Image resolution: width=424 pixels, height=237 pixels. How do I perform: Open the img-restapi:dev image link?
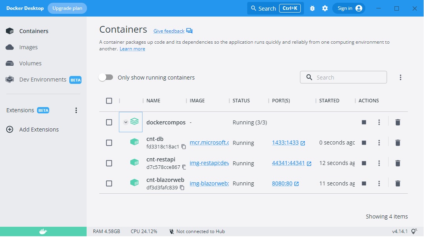209,163
